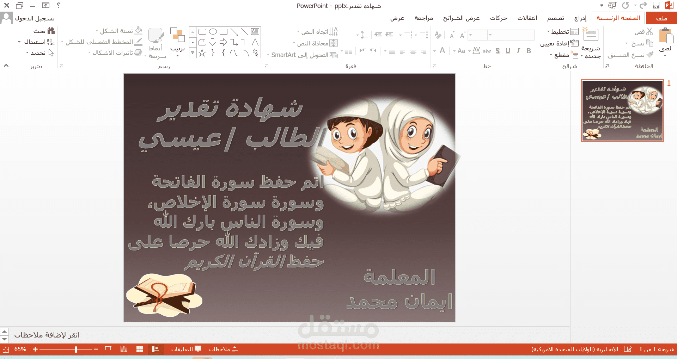Viewport: 677px width, 359px height.
Task: Select the star shape in shapes gallery
Action: [x=202, y=53]
